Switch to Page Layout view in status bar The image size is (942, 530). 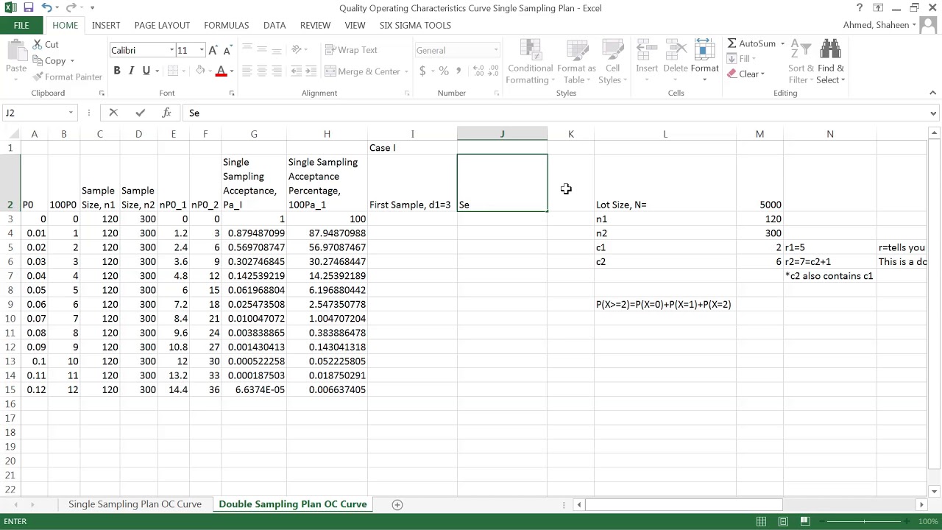click(x=783, y=521)
